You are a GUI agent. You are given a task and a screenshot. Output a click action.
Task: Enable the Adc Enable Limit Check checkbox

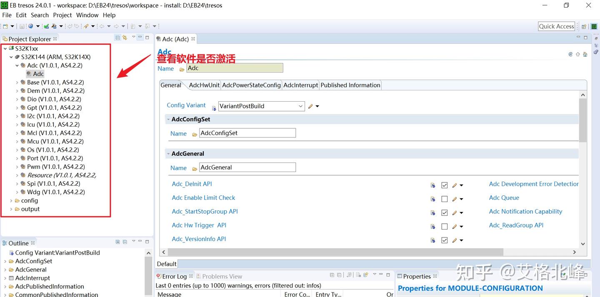pos(445,199)
